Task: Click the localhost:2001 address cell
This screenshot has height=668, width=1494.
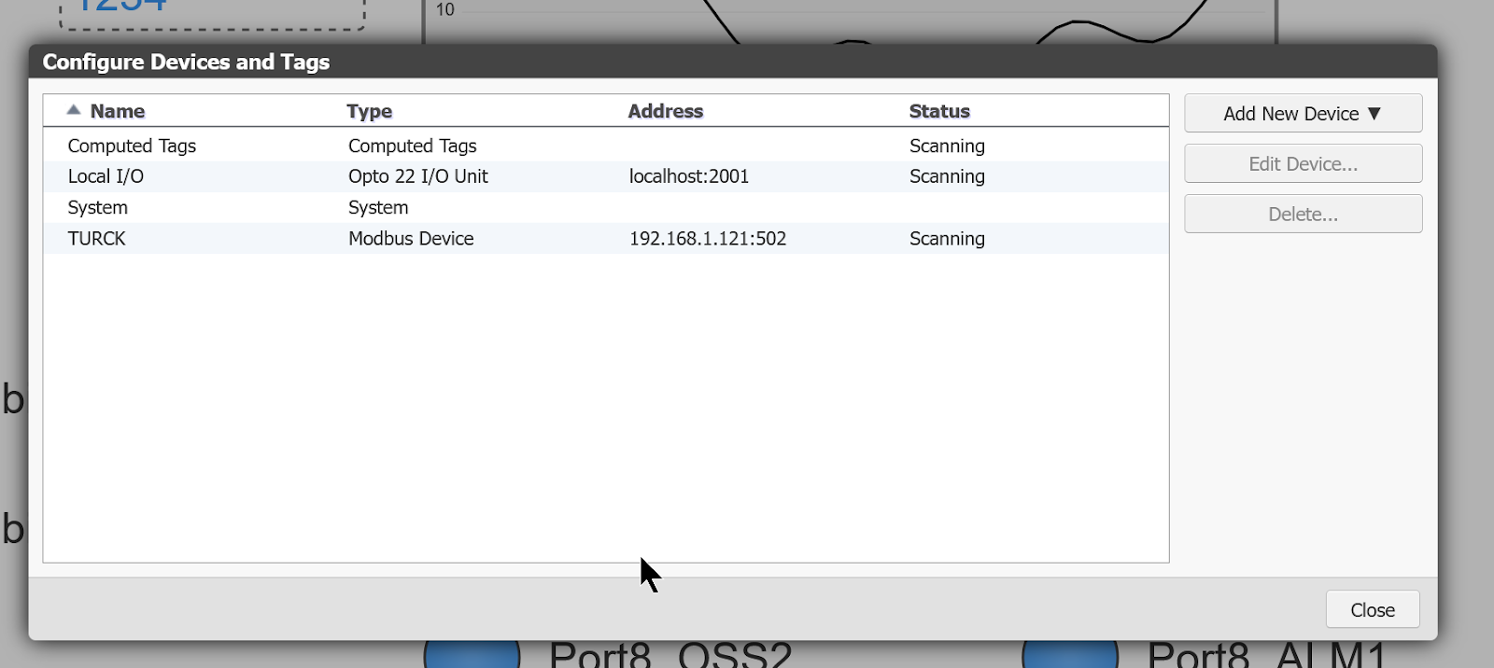Action: click(x=689, y=176)
